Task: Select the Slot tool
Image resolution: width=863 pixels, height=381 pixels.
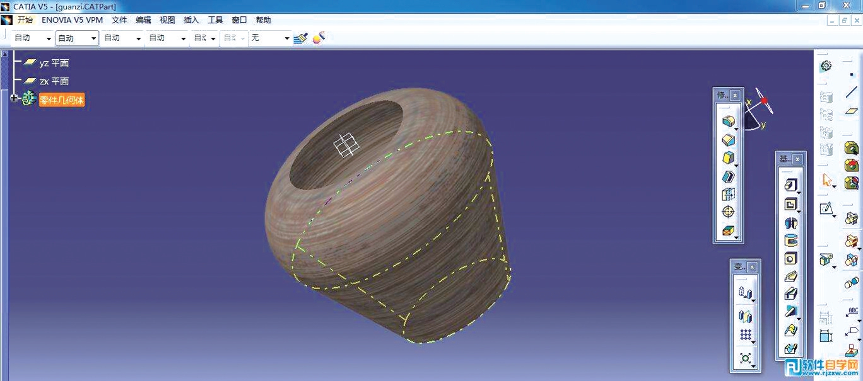Action: click(790, 293)
